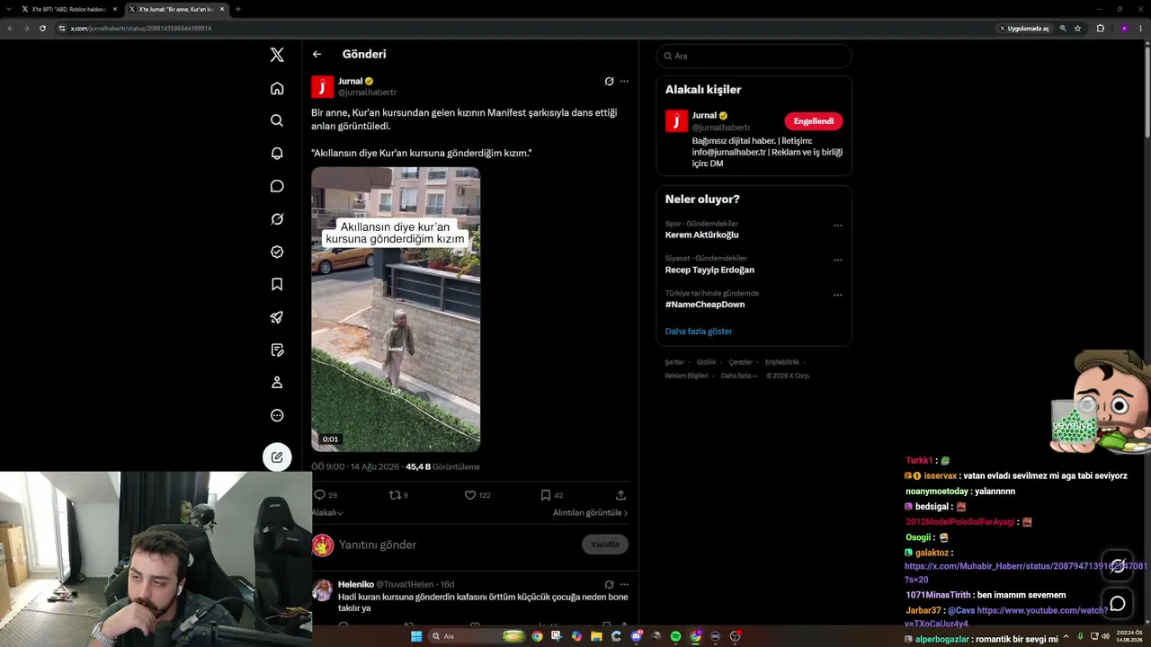1151x647 pixels.
Task: Open Bookmarks in the left sidebar
Action: pos(277,284)
